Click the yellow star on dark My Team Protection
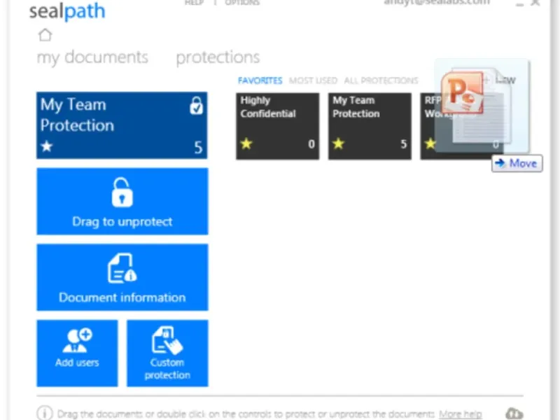The width and height of the screenshot is (560, 420). 338,143
